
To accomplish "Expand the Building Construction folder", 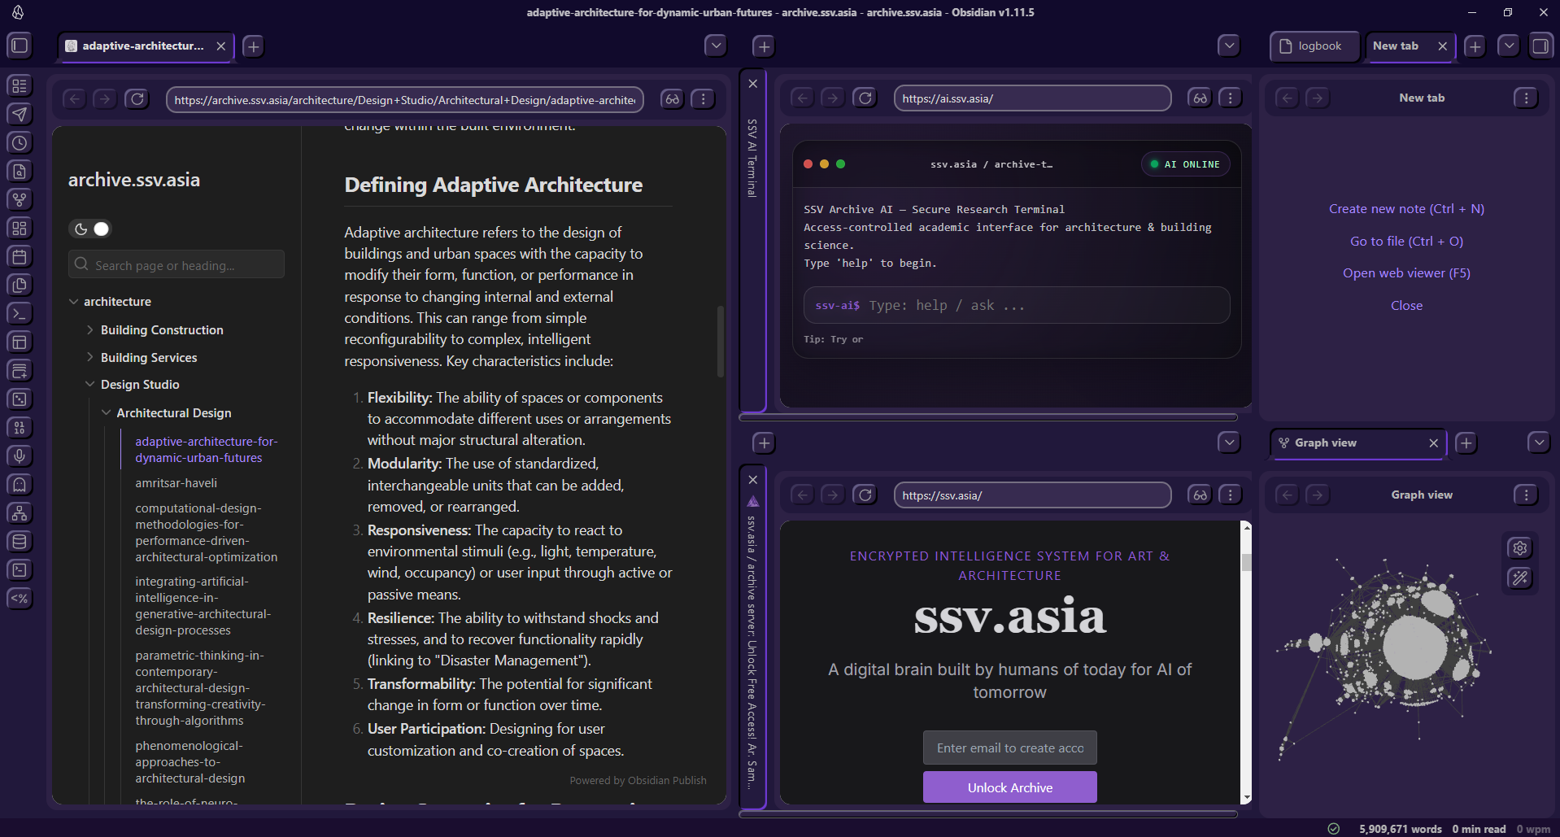I will pyautogui.click(x=90, y=330).
